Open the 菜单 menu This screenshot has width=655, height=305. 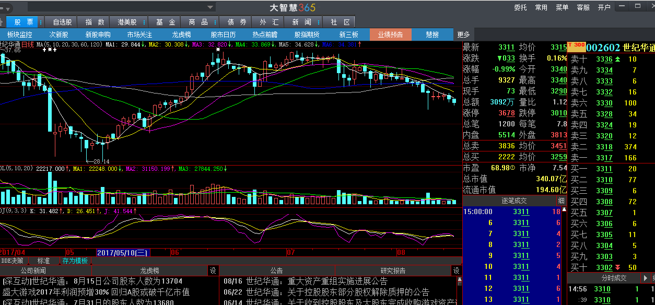pos(562,7)
